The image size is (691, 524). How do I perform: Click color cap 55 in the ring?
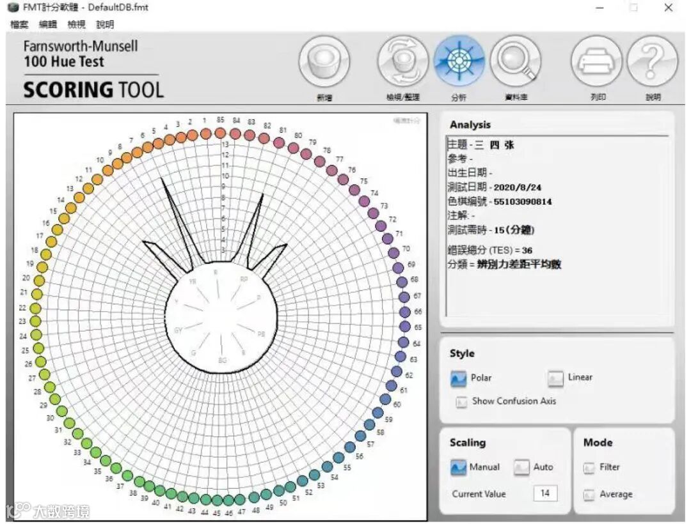click(338, 458)
